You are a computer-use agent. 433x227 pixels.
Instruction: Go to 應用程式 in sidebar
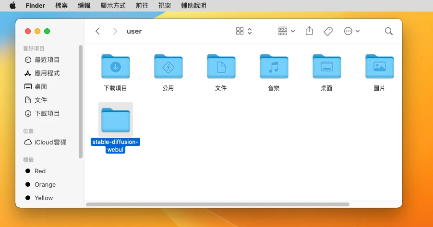47,73
